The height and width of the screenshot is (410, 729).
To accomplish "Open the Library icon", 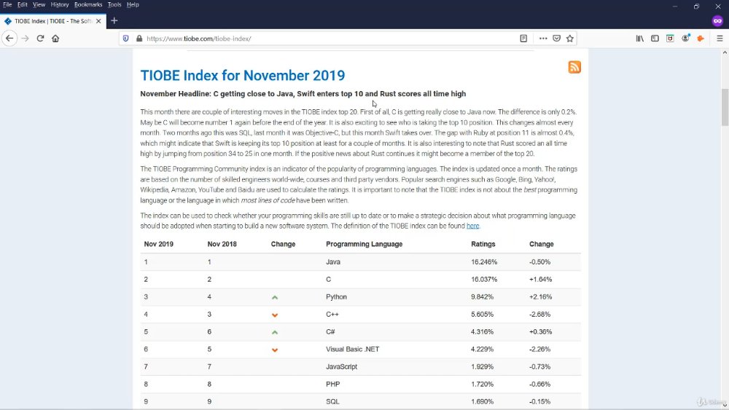I will [x=640, y=39].
